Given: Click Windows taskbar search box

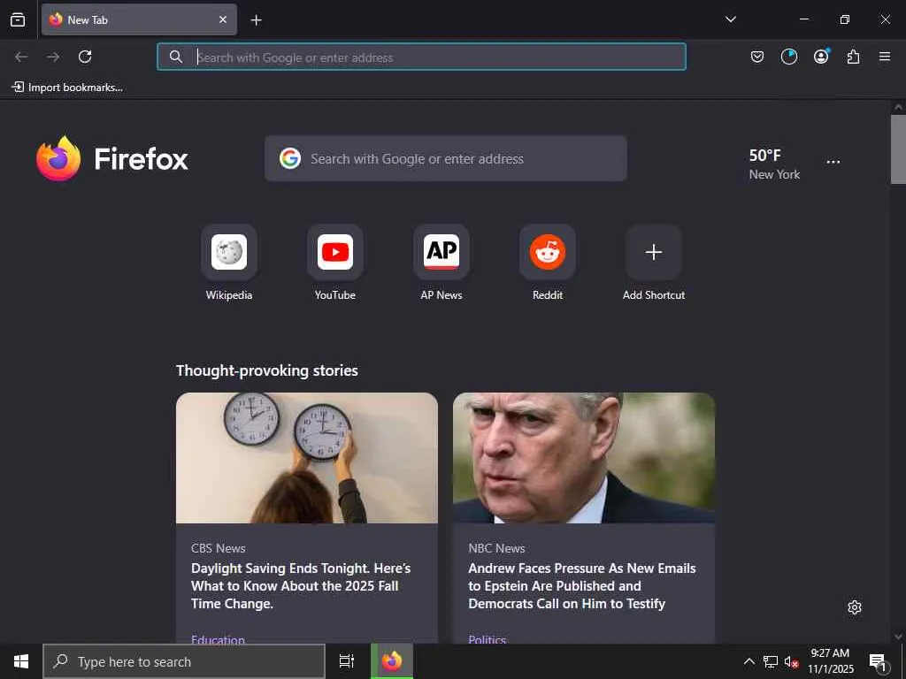Looking at the screenshot, I should [x=184, y=661].
